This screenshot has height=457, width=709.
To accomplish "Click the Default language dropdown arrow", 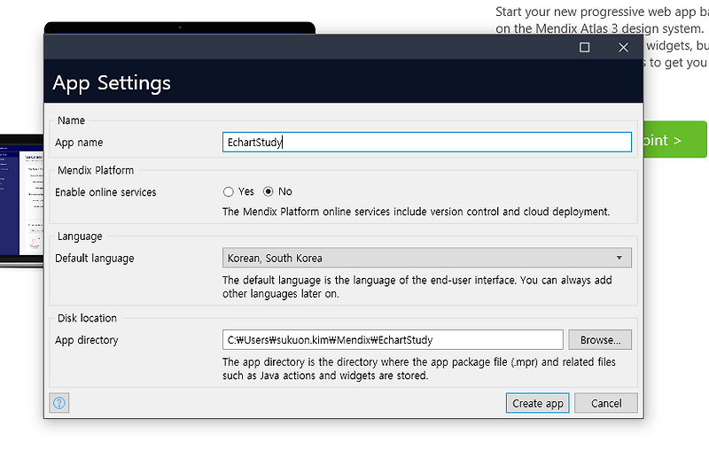I will [x=619, y=258].
